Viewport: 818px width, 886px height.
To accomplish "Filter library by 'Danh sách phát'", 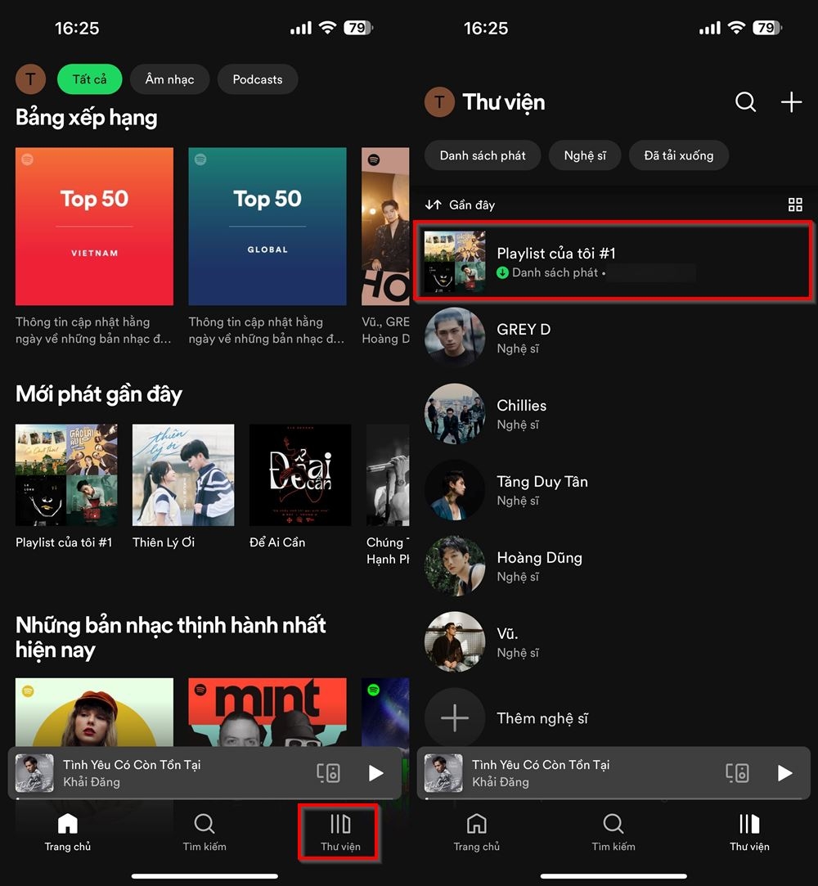I will (x=483, y=155).
